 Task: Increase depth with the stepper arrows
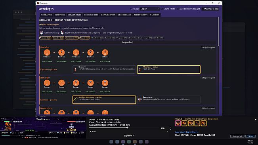(x=170, y=128)
